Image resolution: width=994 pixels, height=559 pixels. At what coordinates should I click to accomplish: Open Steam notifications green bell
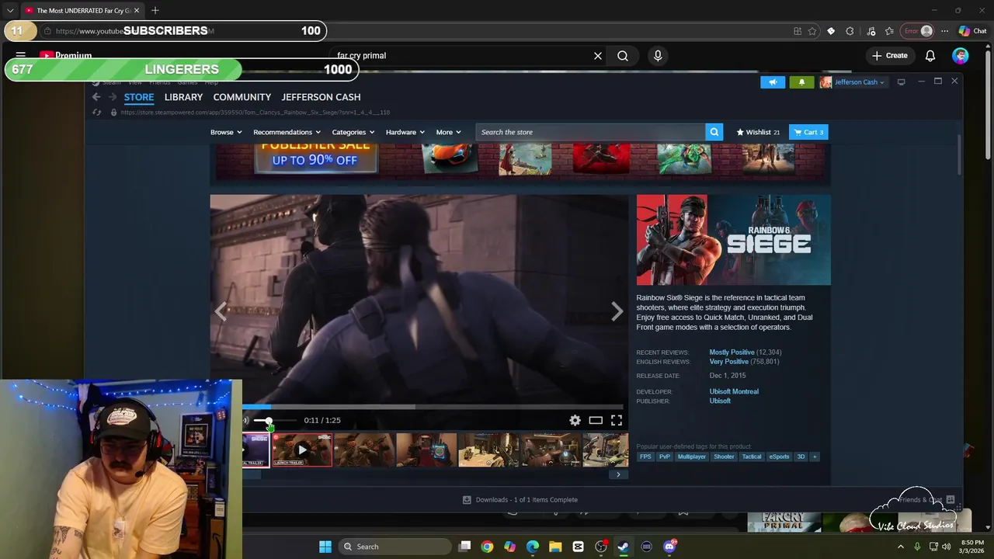tap(801, 82)
